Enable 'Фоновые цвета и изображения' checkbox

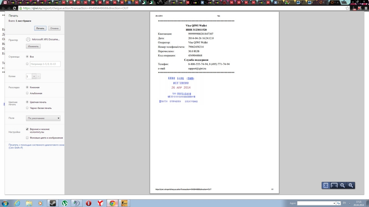tap(27, 138)
